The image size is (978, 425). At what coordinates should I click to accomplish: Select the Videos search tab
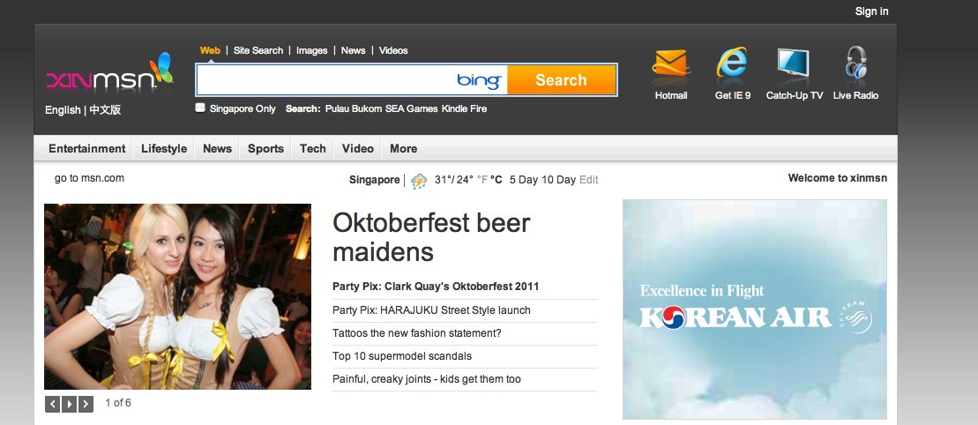393,50
